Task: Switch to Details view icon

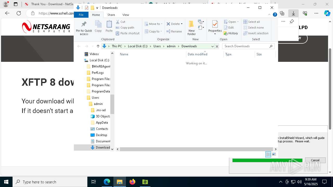Action: coord(268,154)
